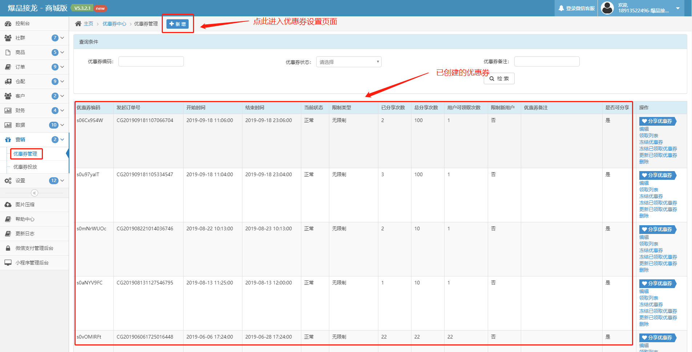Expand the 数据 menu chevron

click(x=62, y=125)
